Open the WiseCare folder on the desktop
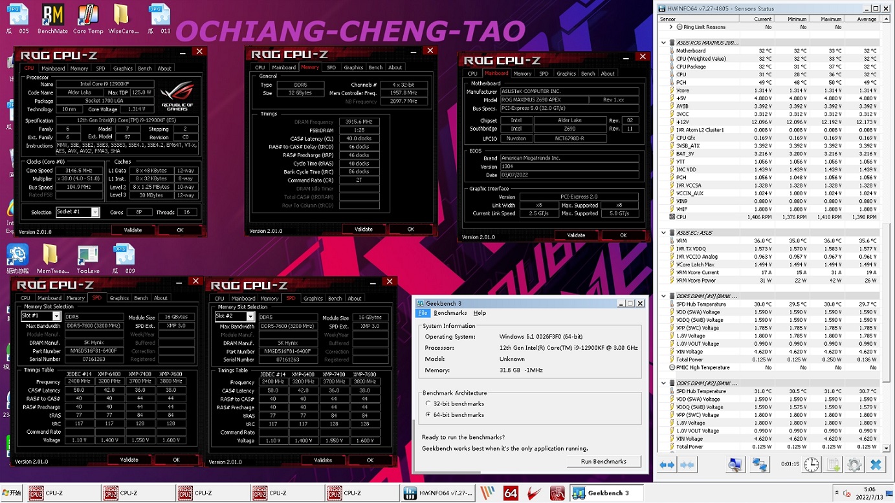The image size is (895, 503). pos(123,19)
